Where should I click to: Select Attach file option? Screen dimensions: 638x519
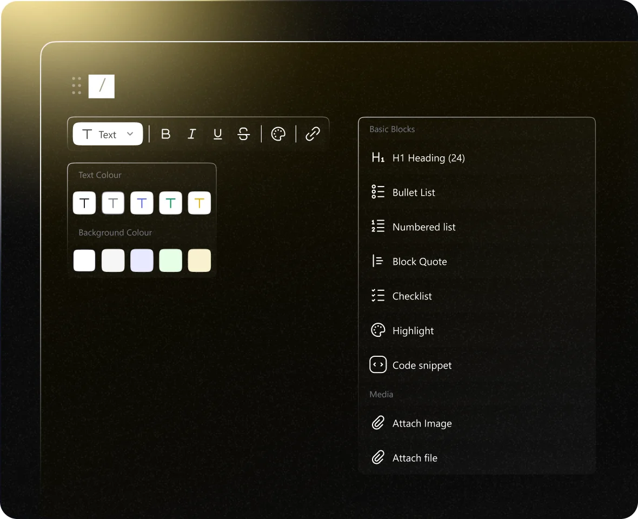tap(415, 458)
